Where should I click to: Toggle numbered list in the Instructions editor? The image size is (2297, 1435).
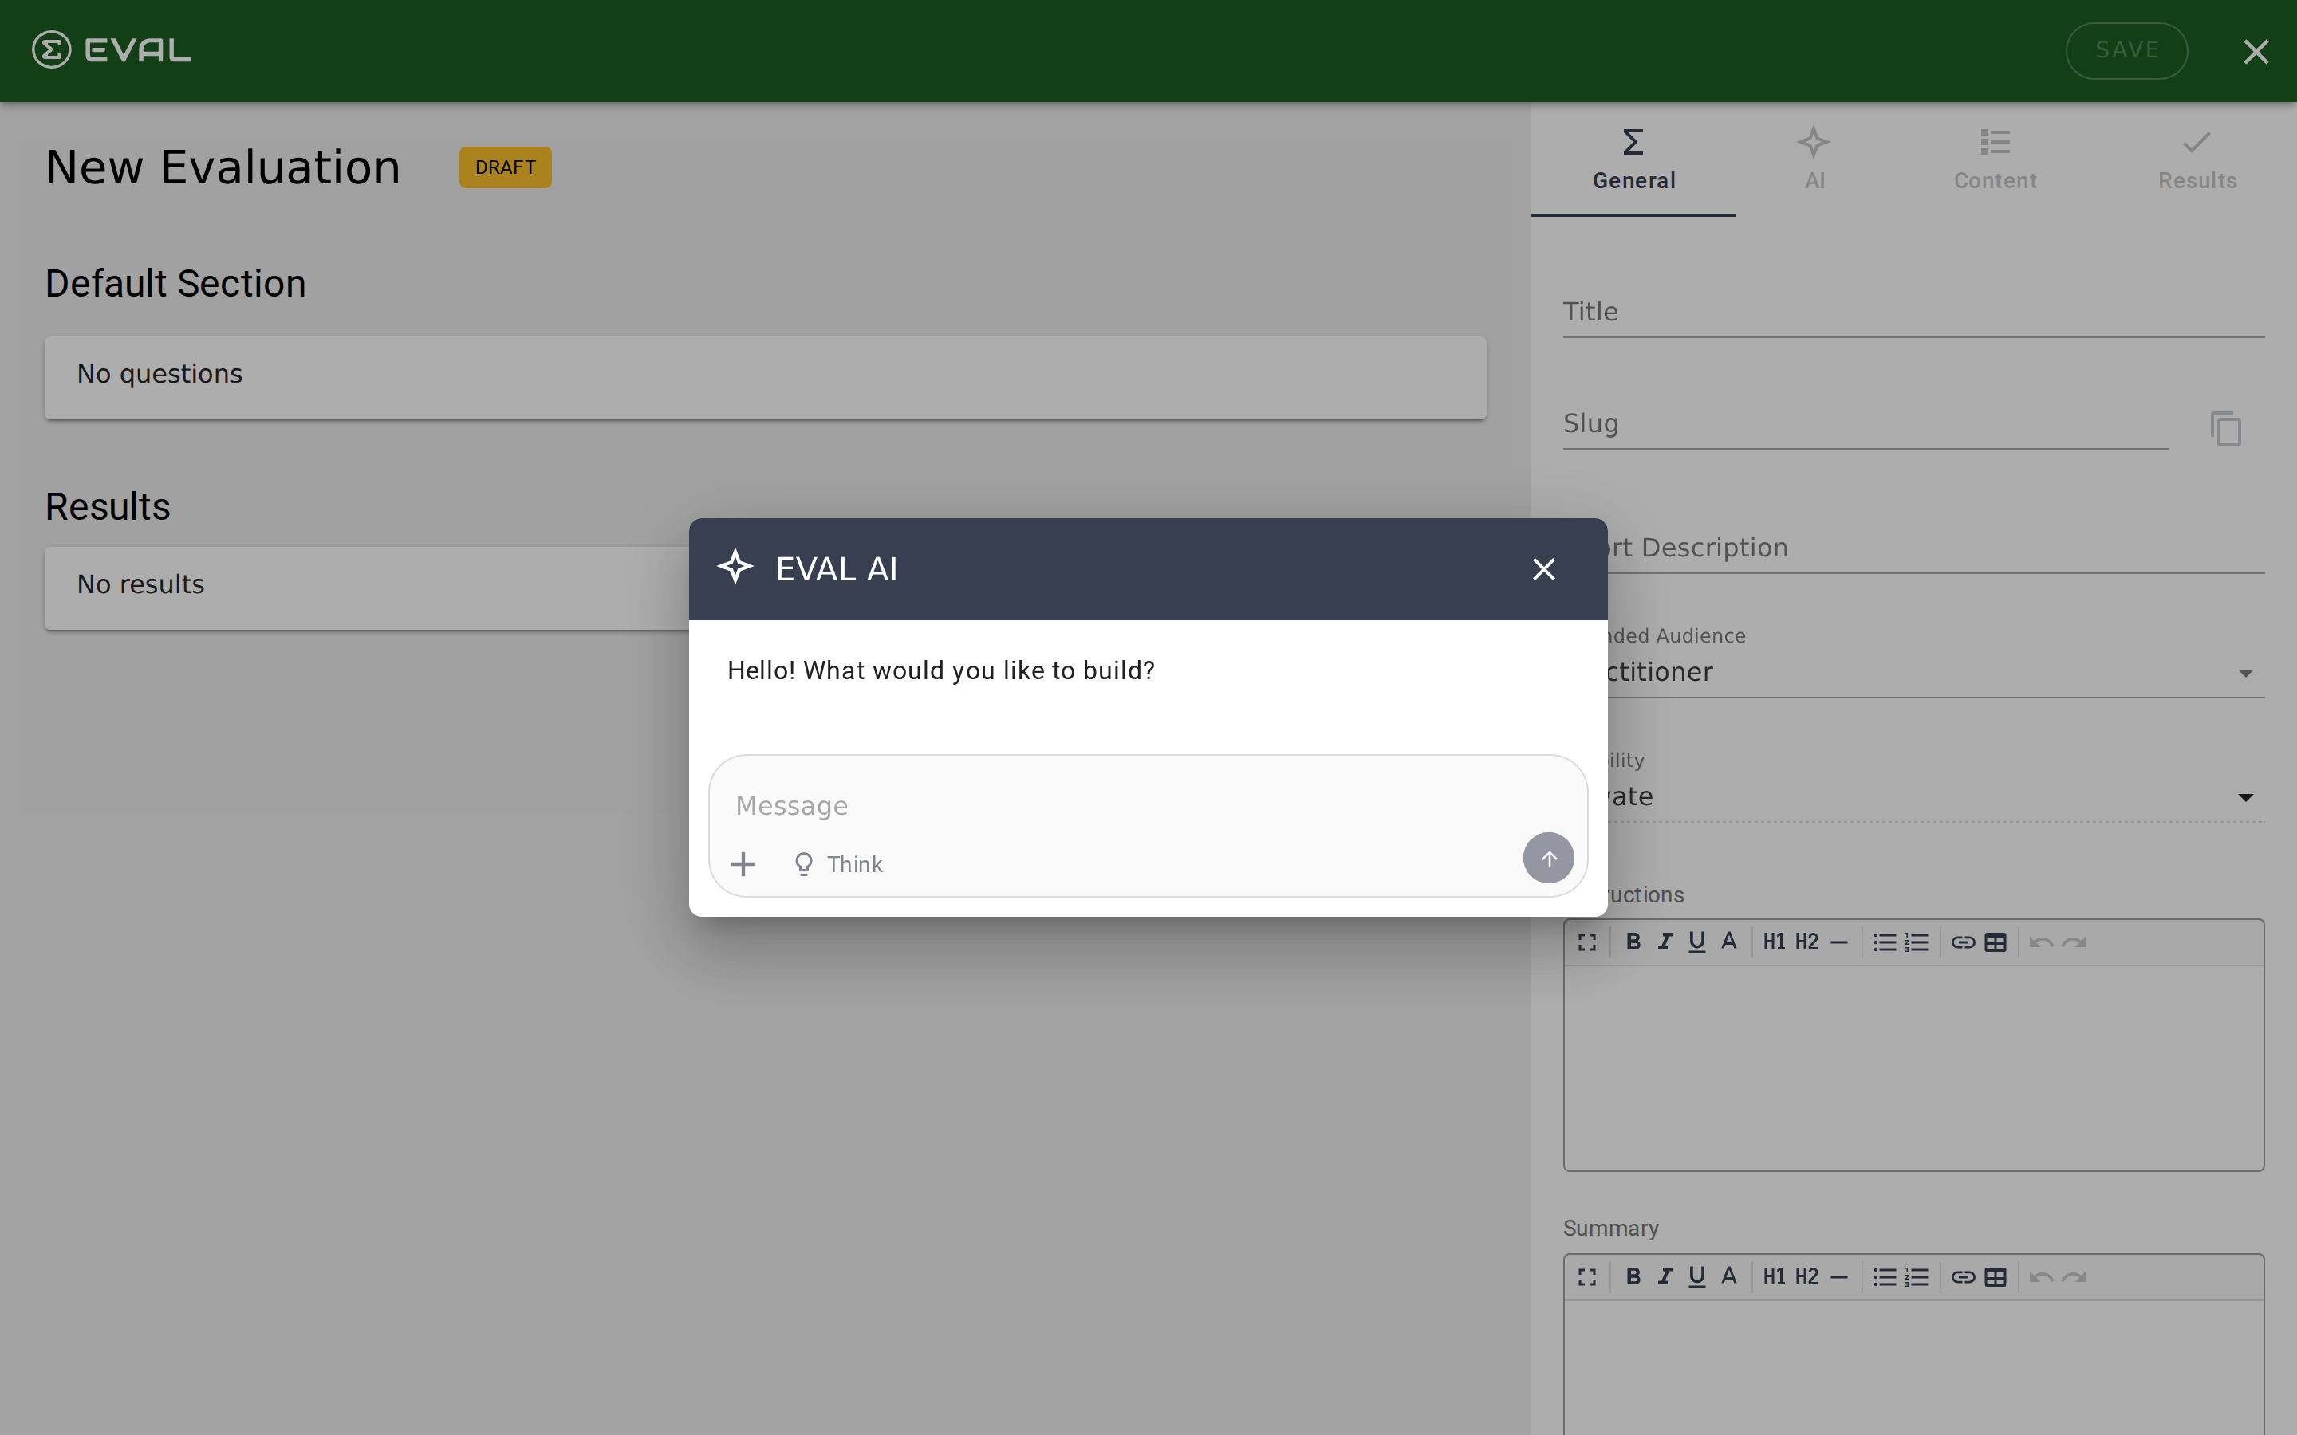(x=1917, y=942)
